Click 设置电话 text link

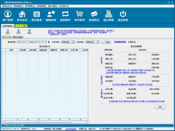click(132, 42)
